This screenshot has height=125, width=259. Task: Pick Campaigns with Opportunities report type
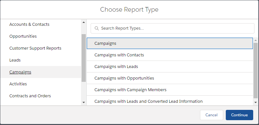pos(170,78)
